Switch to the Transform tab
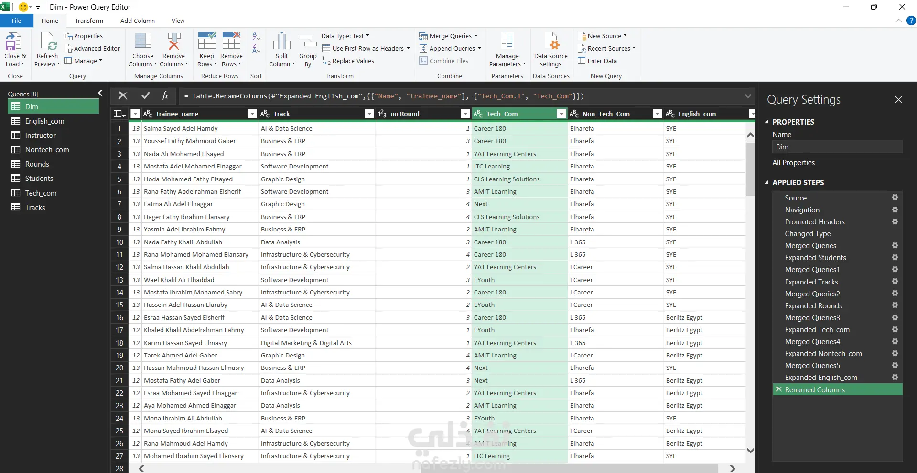Screen dimensions: 917x473 click(x=89, y=21)
